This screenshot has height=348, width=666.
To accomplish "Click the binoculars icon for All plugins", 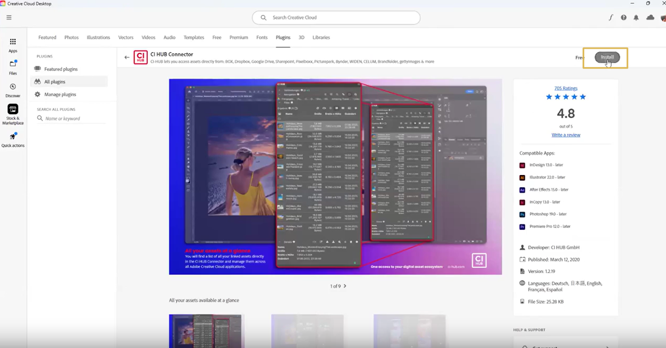I will coord(37,81).
